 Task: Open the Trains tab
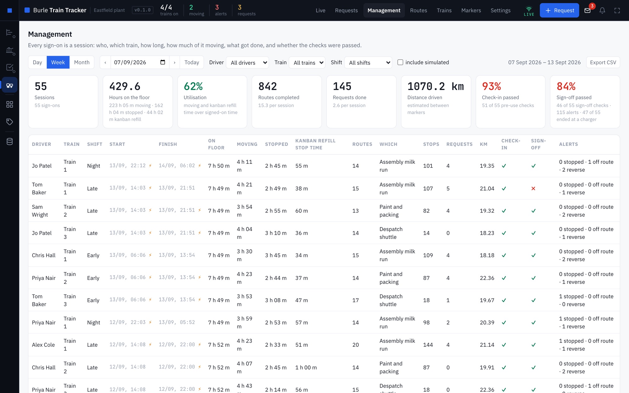444,10
